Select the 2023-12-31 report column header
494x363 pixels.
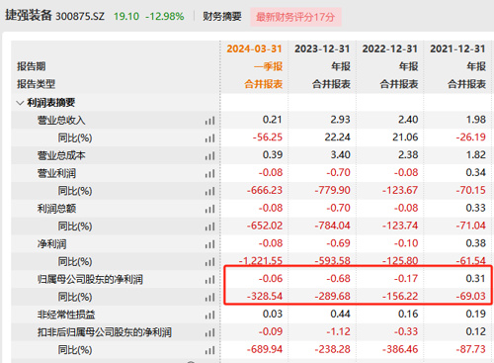322,48
